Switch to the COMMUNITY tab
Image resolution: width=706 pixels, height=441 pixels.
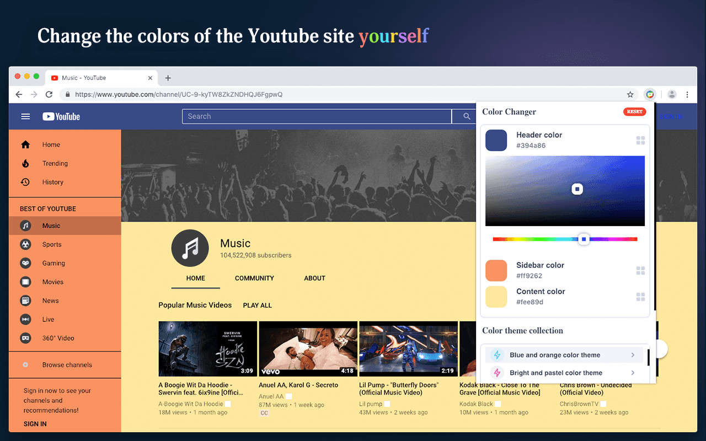(x=254, y=278)
